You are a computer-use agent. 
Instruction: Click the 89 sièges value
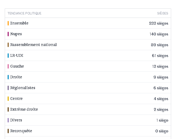click(160, 45)
